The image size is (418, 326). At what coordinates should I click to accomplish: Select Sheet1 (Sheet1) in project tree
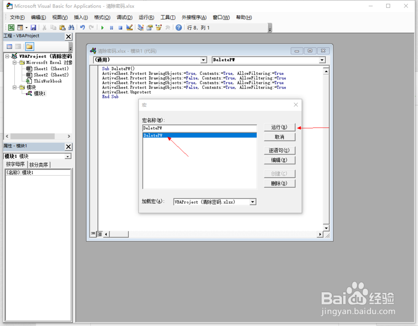pyautogui.click(x=51, y=69)
